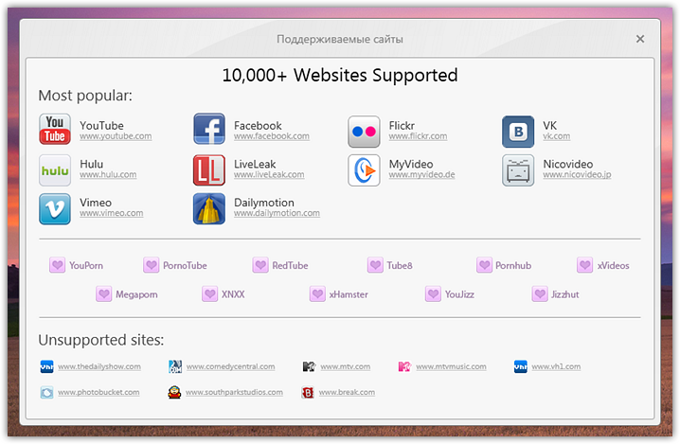This screenshot has width=680, height=444.
Task: Click the YouTube site name
Action: 102,125
